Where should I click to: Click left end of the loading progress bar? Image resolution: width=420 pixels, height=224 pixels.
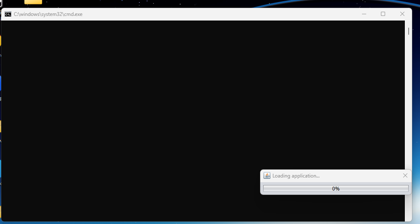(266, 188)
